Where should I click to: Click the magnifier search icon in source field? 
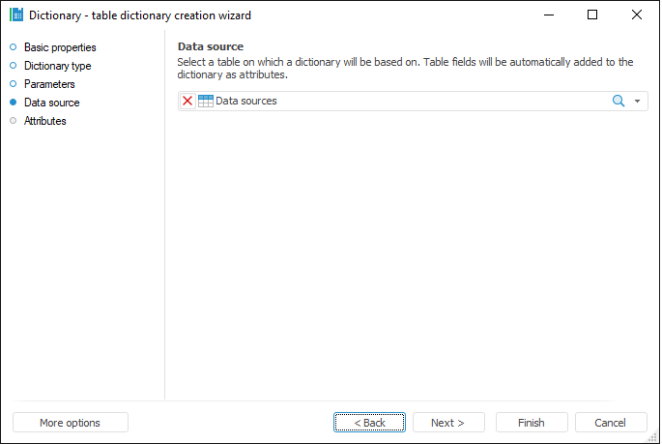tap(619, 102)
